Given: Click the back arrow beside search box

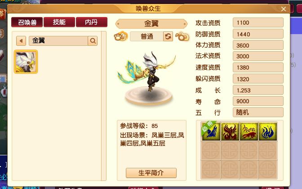Looking at the screenshot, I should 21,41.
